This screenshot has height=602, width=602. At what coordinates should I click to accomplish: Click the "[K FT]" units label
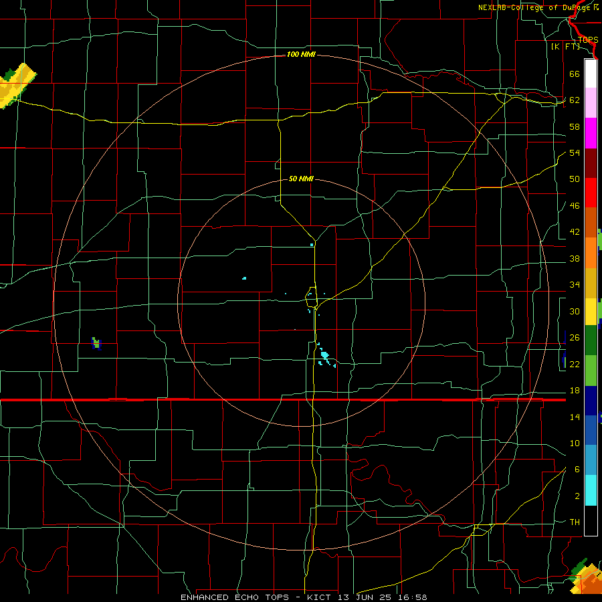click(x=565, y=46)
